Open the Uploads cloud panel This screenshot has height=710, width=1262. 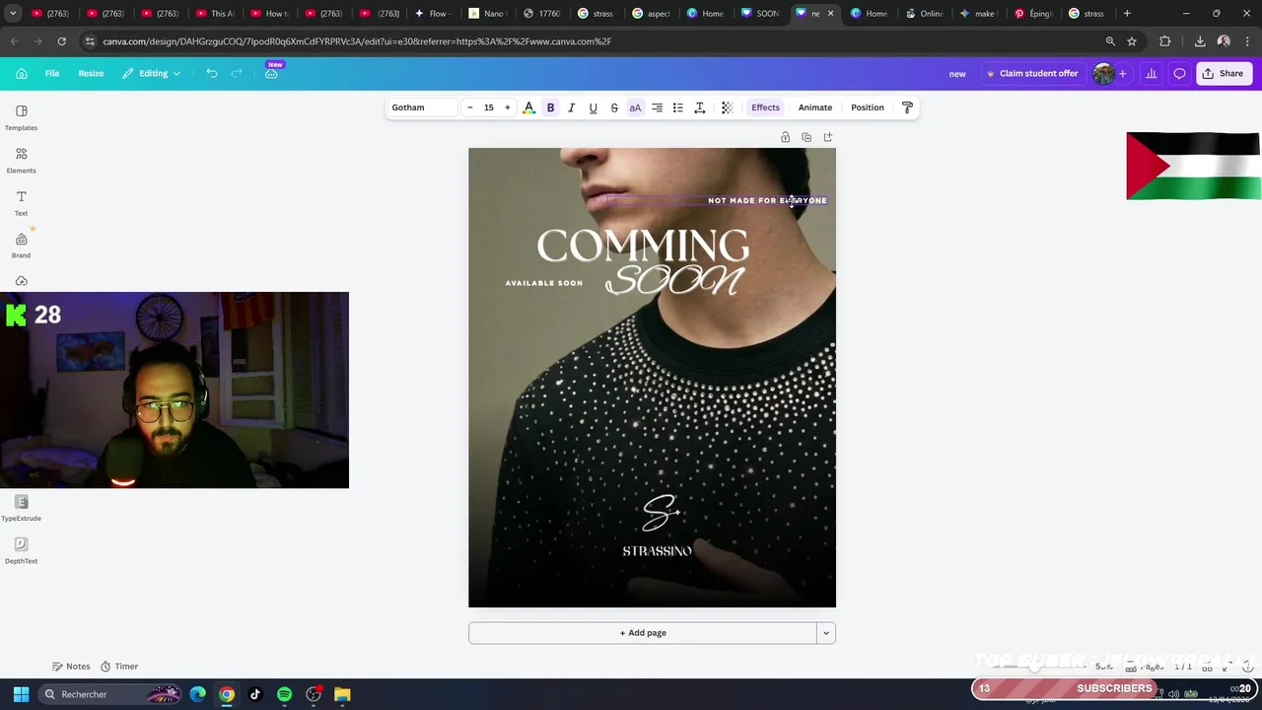point(21,281)
